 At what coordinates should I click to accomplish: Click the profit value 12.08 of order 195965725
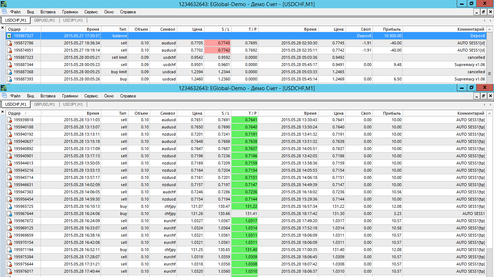pos(397,206)
